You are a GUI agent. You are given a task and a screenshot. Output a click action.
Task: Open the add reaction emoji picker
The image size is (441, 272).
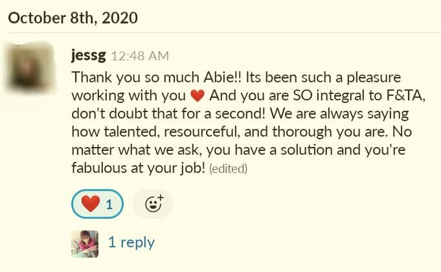tap(153, 205)
